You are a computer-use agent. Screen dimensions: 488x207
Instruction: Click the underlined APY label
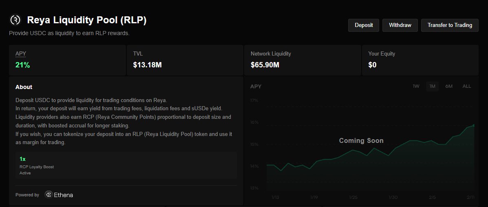pos(21,53)
